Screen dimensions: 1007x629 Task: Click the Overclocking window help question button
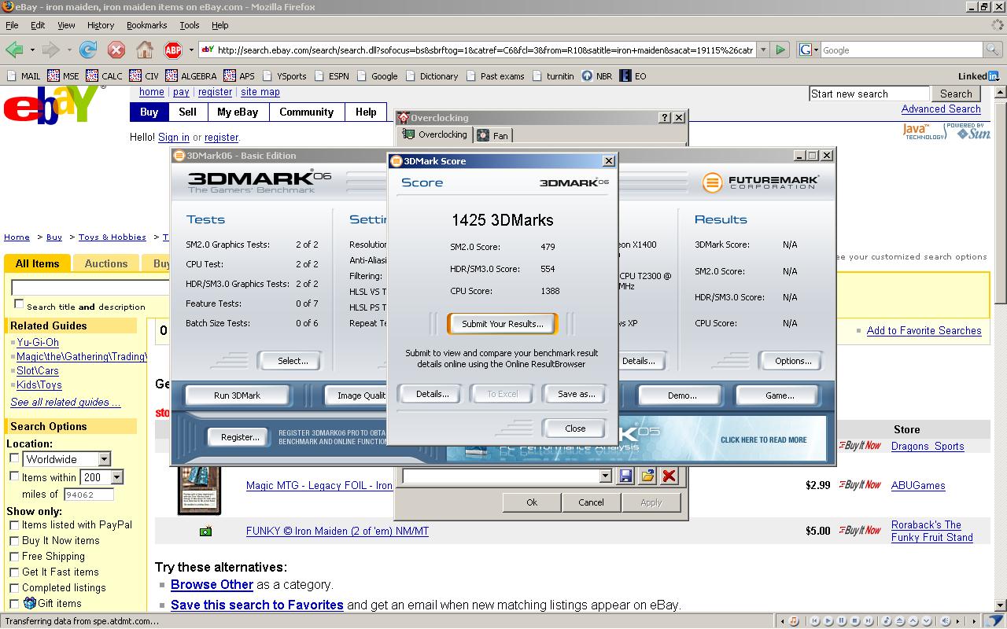pyautogui.click(x=665, y=118)
